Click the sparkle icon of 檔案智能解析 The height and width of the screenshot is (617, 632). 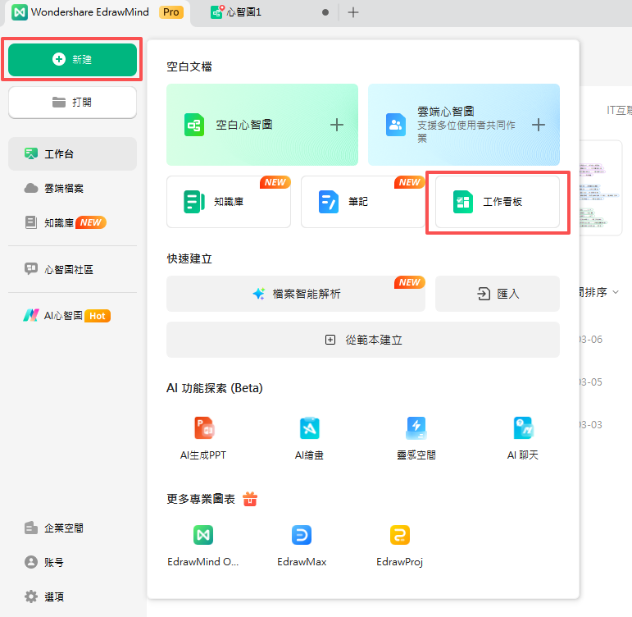pos(259,294)
